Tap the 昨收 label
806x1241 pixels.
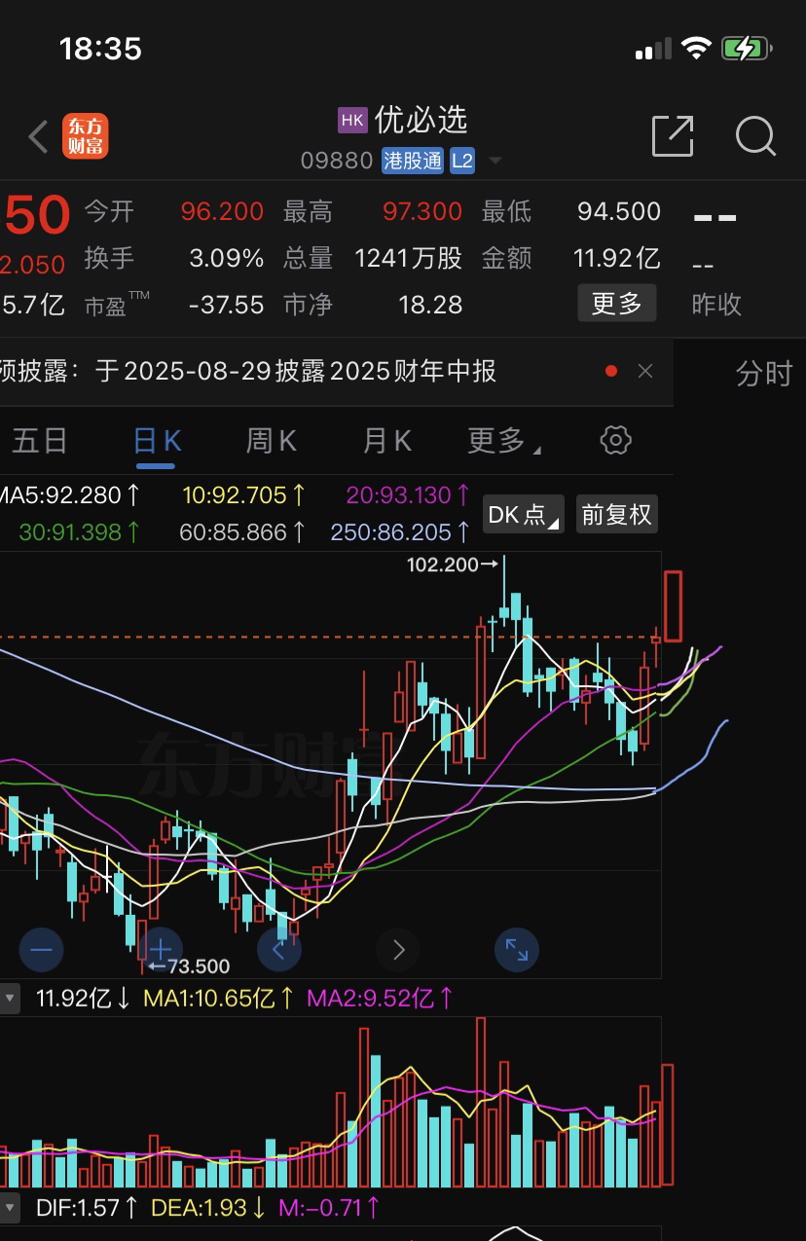tap(716, 305)
